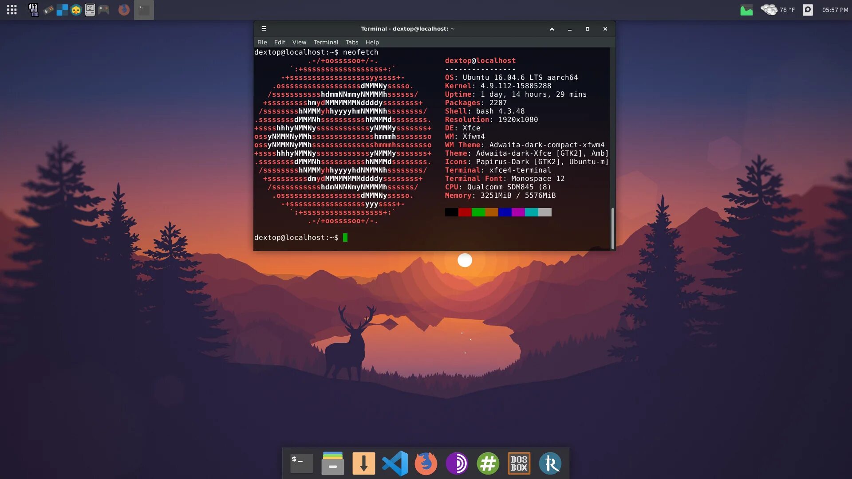Launch Firefox from the top panel

(x=124, y=10)
